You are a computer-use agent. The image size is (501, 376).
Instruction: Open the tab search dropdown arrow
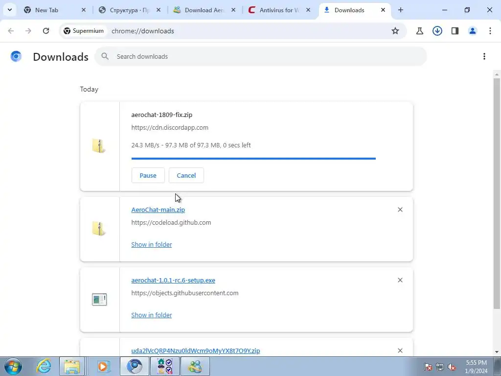(x=10, y=10)
